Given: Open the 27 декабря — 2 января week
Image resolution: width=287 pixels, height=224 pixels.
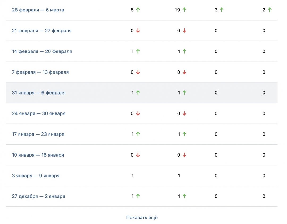Looking at the screenshot, I should click(x=38, y=196).
